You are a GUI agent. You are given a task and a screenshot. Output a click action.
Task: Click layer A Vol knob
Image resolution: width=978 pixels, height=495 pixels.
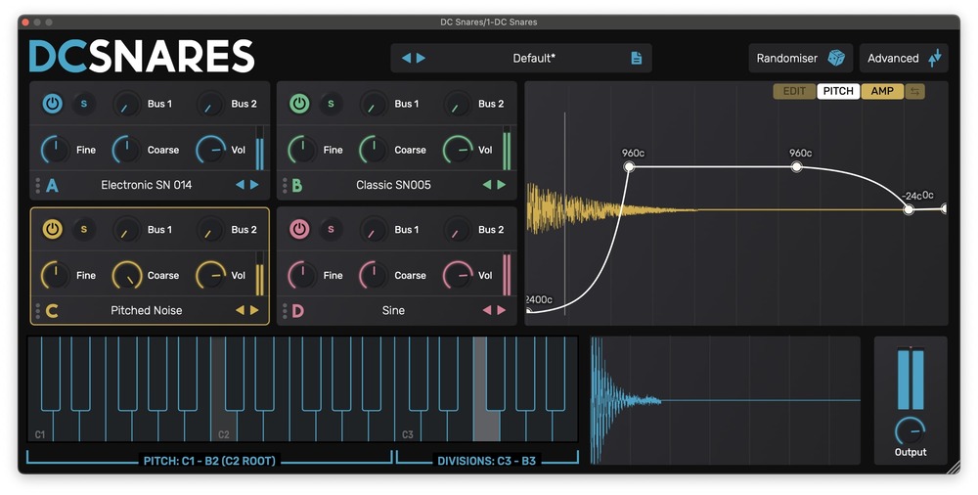(x=211, y=150)
